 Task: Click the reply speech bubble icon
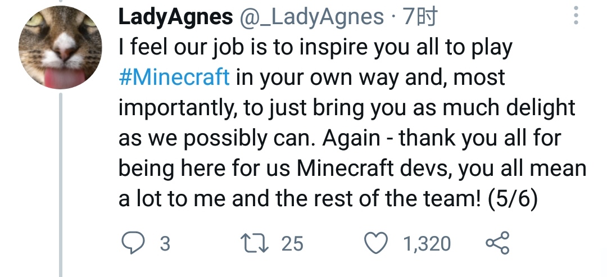coord(133,243)
